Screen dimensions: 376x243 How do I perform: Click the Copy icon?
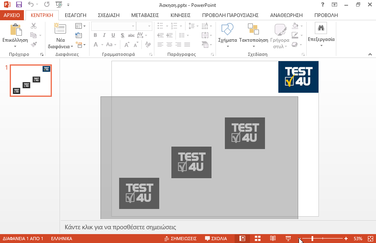[x=34, y=35]
